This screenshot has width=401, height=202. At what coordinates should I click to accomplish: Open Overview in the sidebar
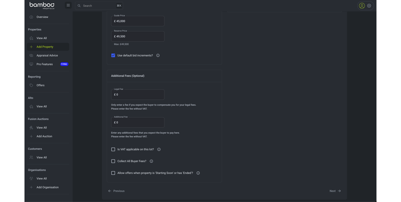point(42,17)
